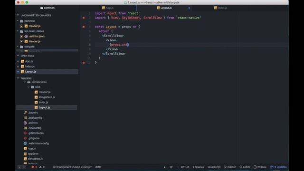The width and height of the screenshot is (304, 171).
Task: Toggle the modified marker box for wp-react-native Header.js
Action: point(21,41)
